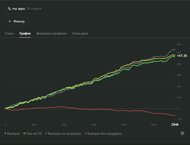The image size is (190, 145).
Task: Click the gray dot beside Выиграл на шоудауне
Action: [x=46, y=134]
